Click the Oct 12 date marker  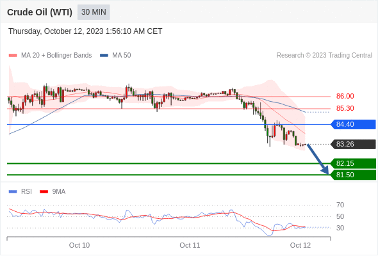(300, 245)
